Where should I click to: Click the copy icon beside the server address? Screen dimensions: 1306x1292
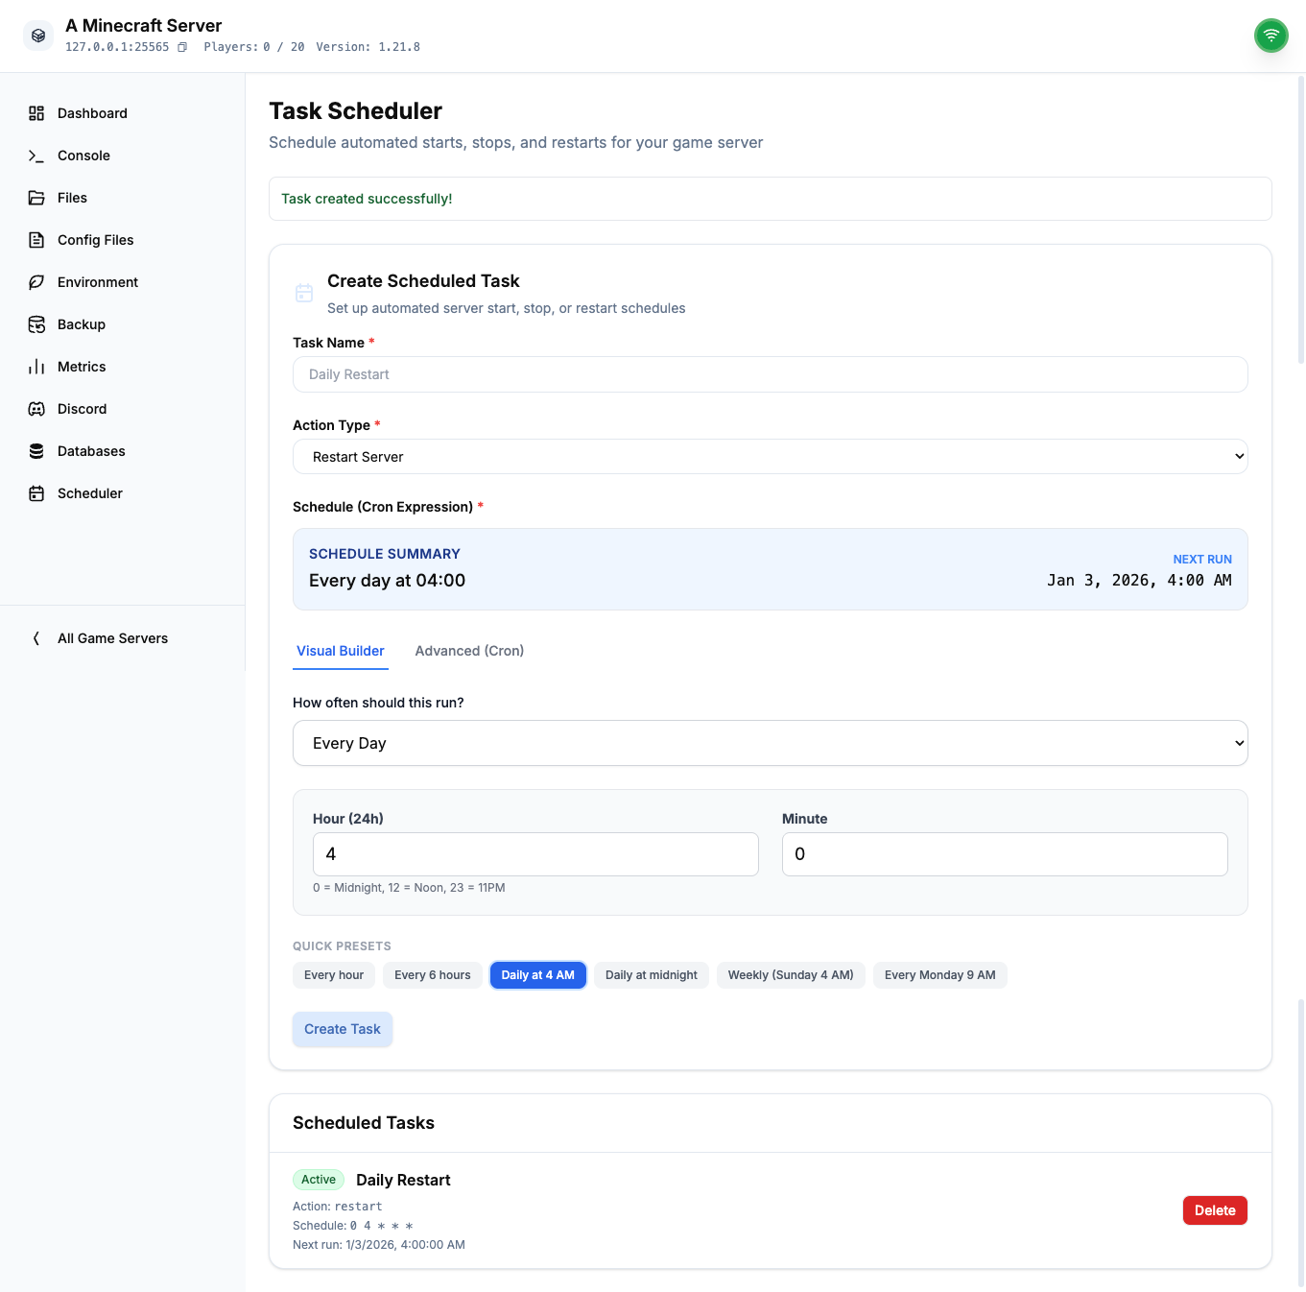tap(182, 46)
